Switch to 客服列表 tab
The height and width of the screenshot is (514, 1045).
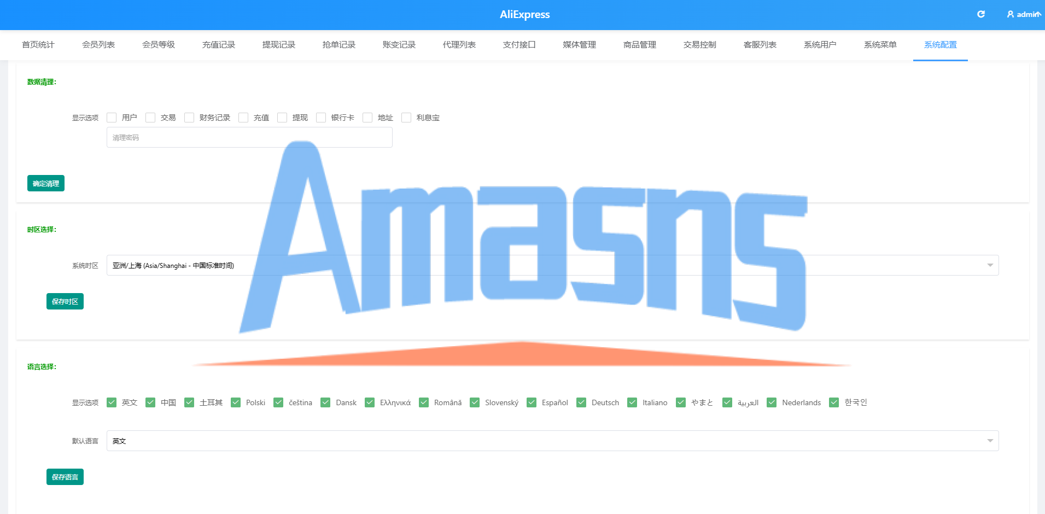760,45
